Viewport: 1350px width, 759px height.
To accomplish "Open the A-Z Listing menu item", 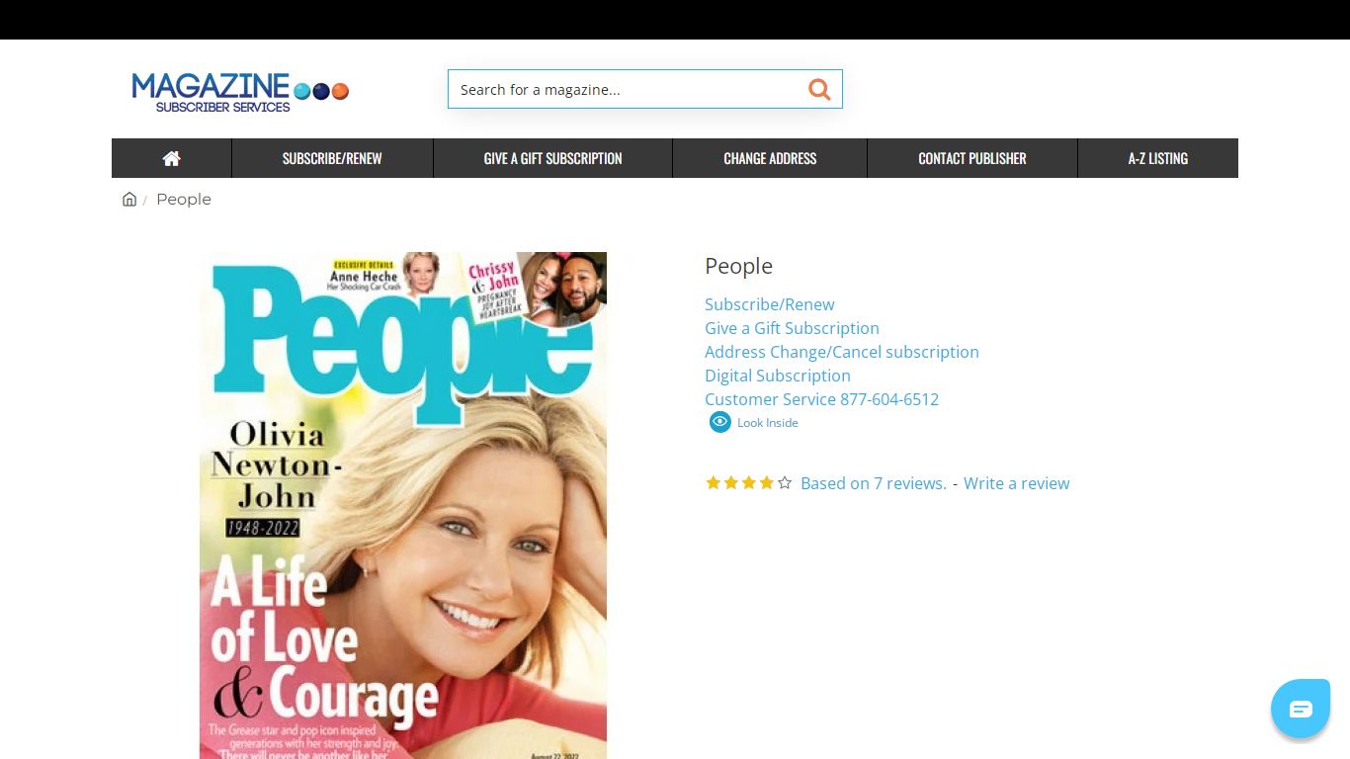I will point(1158,158).
